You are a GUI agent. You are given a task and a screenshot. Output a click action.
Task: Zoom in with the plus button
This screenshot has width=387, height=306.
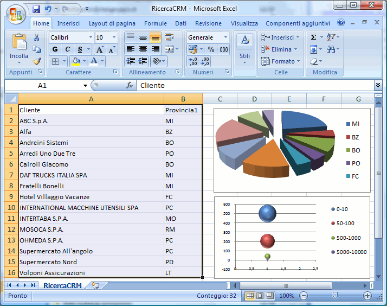(x=367, y=296)
